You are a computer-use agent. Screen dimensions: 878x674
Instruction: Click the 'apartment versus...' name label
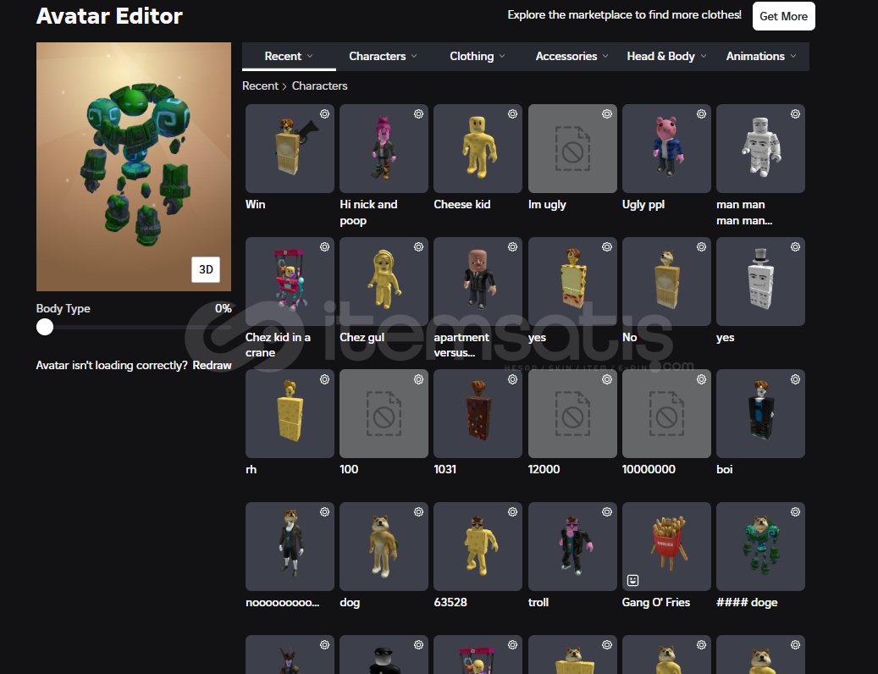tap(461, 345)
